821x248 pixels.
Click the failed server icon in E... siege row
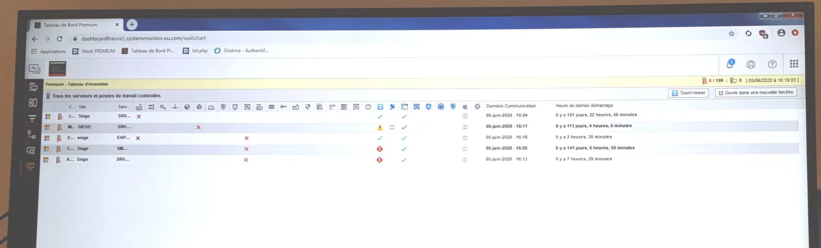point(59,138)
